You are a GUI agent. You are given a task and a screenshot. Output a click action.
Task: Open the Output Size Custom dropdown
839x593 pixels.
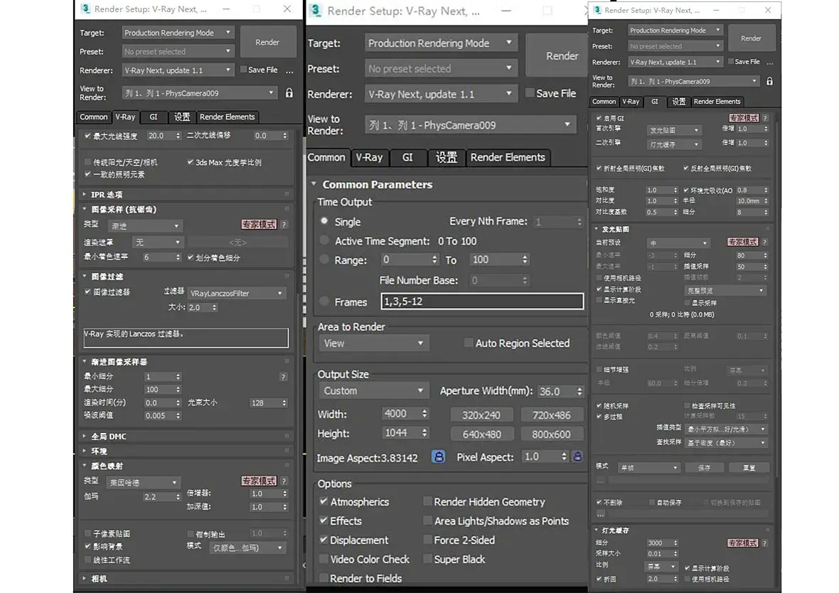point(373,390)
